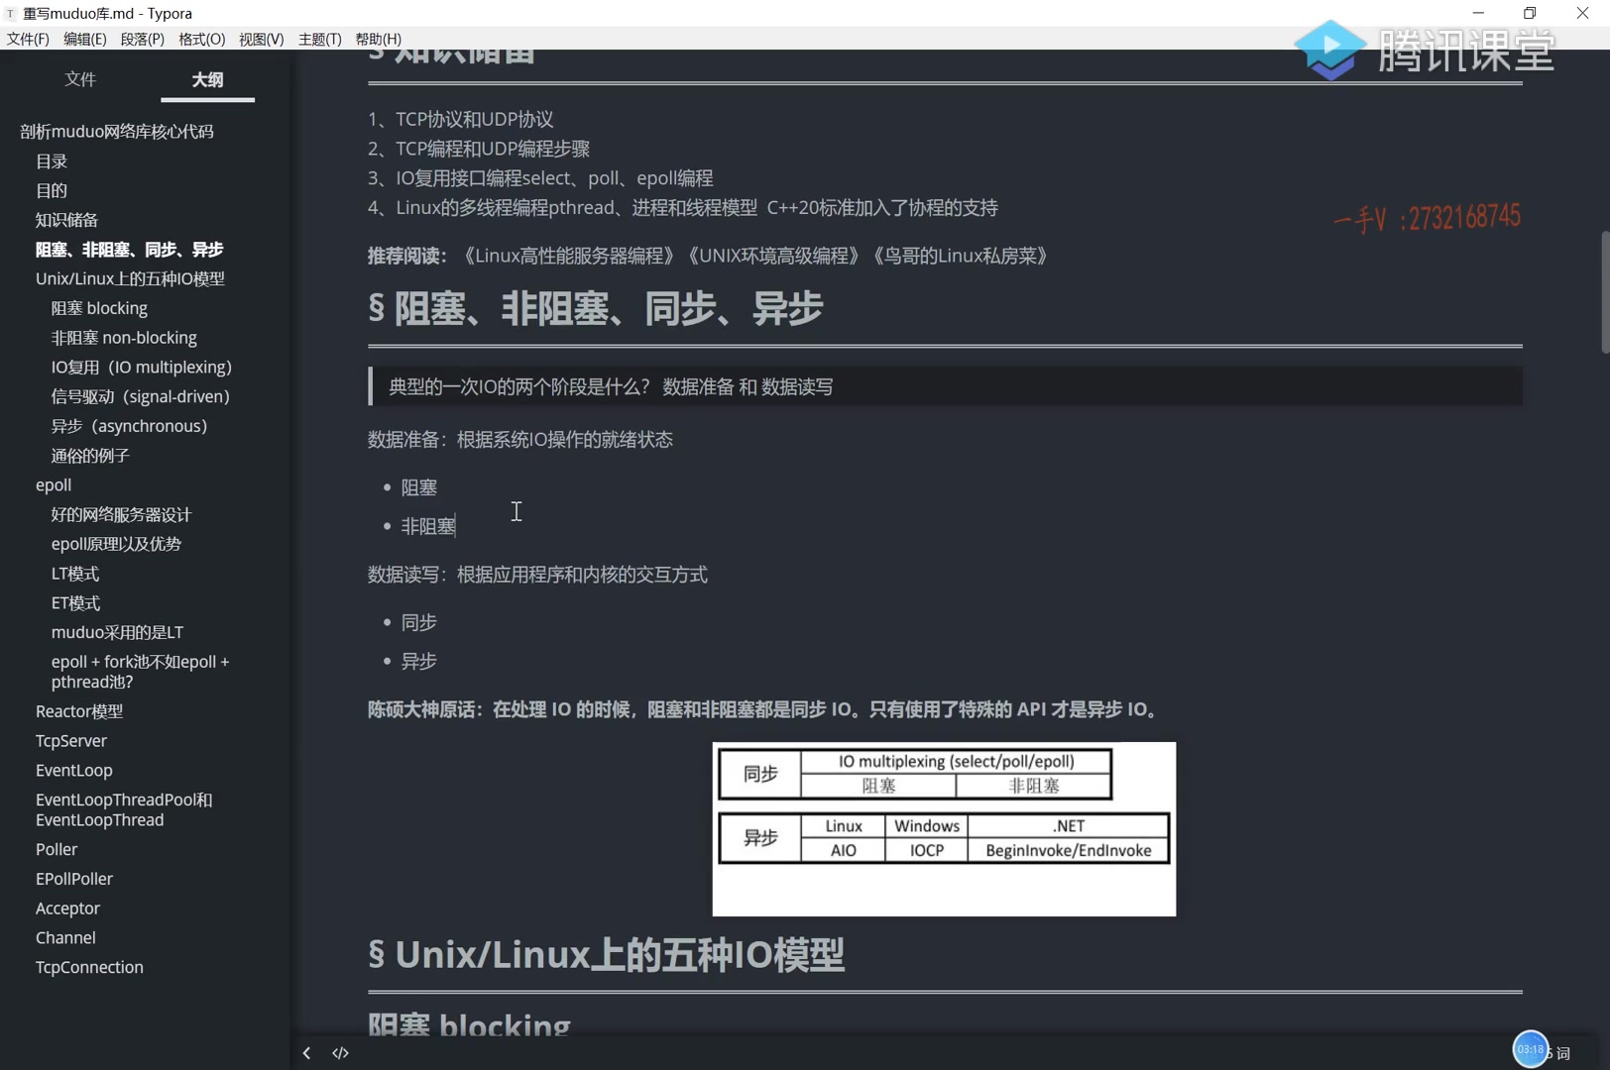Open the 编辑(E) menu
This screenshot has width=1610, height=1070.
pos(84,39)
